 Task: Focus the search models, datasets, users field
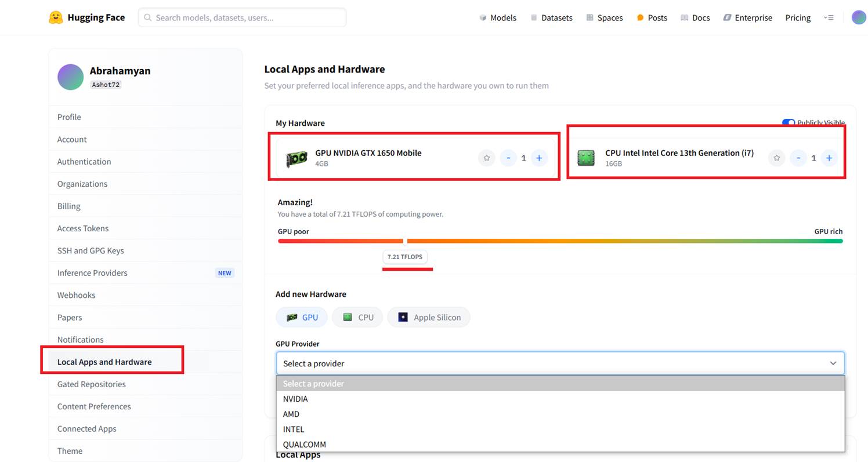pos(242,17)
